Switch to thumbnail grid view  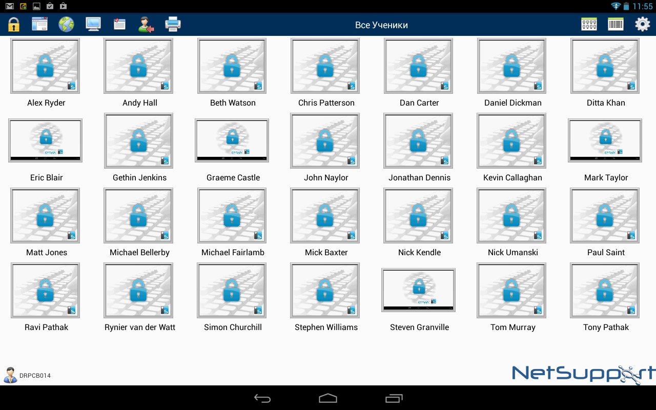[589, 24]
